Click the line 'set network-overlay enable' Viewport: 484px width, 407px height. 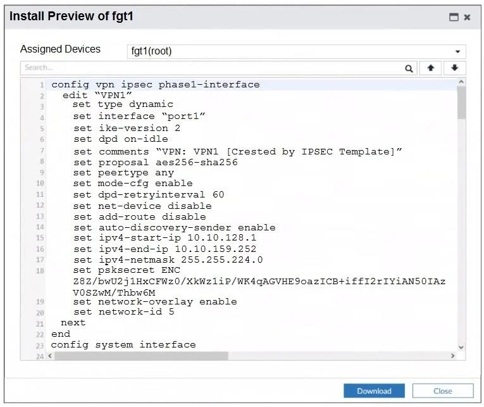[x=155, y=302]
